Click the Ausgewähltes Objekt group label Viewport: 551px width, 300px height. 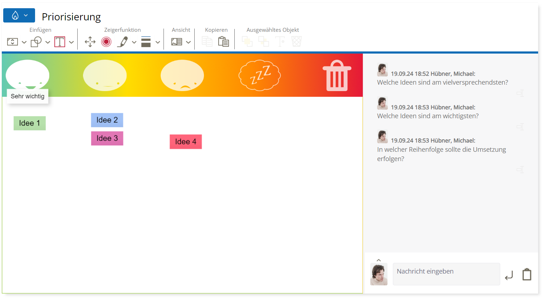(273, 30)
